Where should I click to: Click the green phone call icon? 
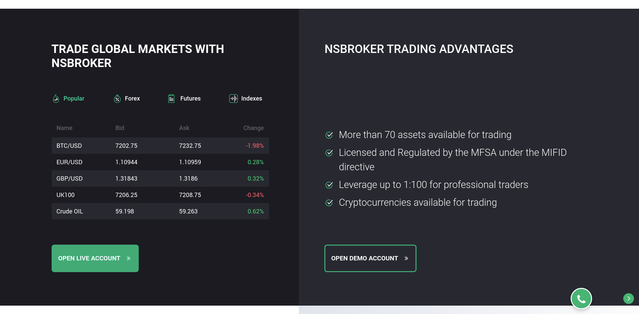click(x=581, y=299)
